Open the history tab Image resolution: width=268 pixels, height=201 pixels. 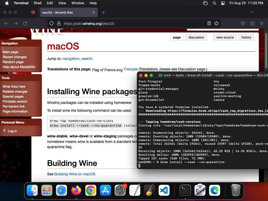tap(246, 37)
